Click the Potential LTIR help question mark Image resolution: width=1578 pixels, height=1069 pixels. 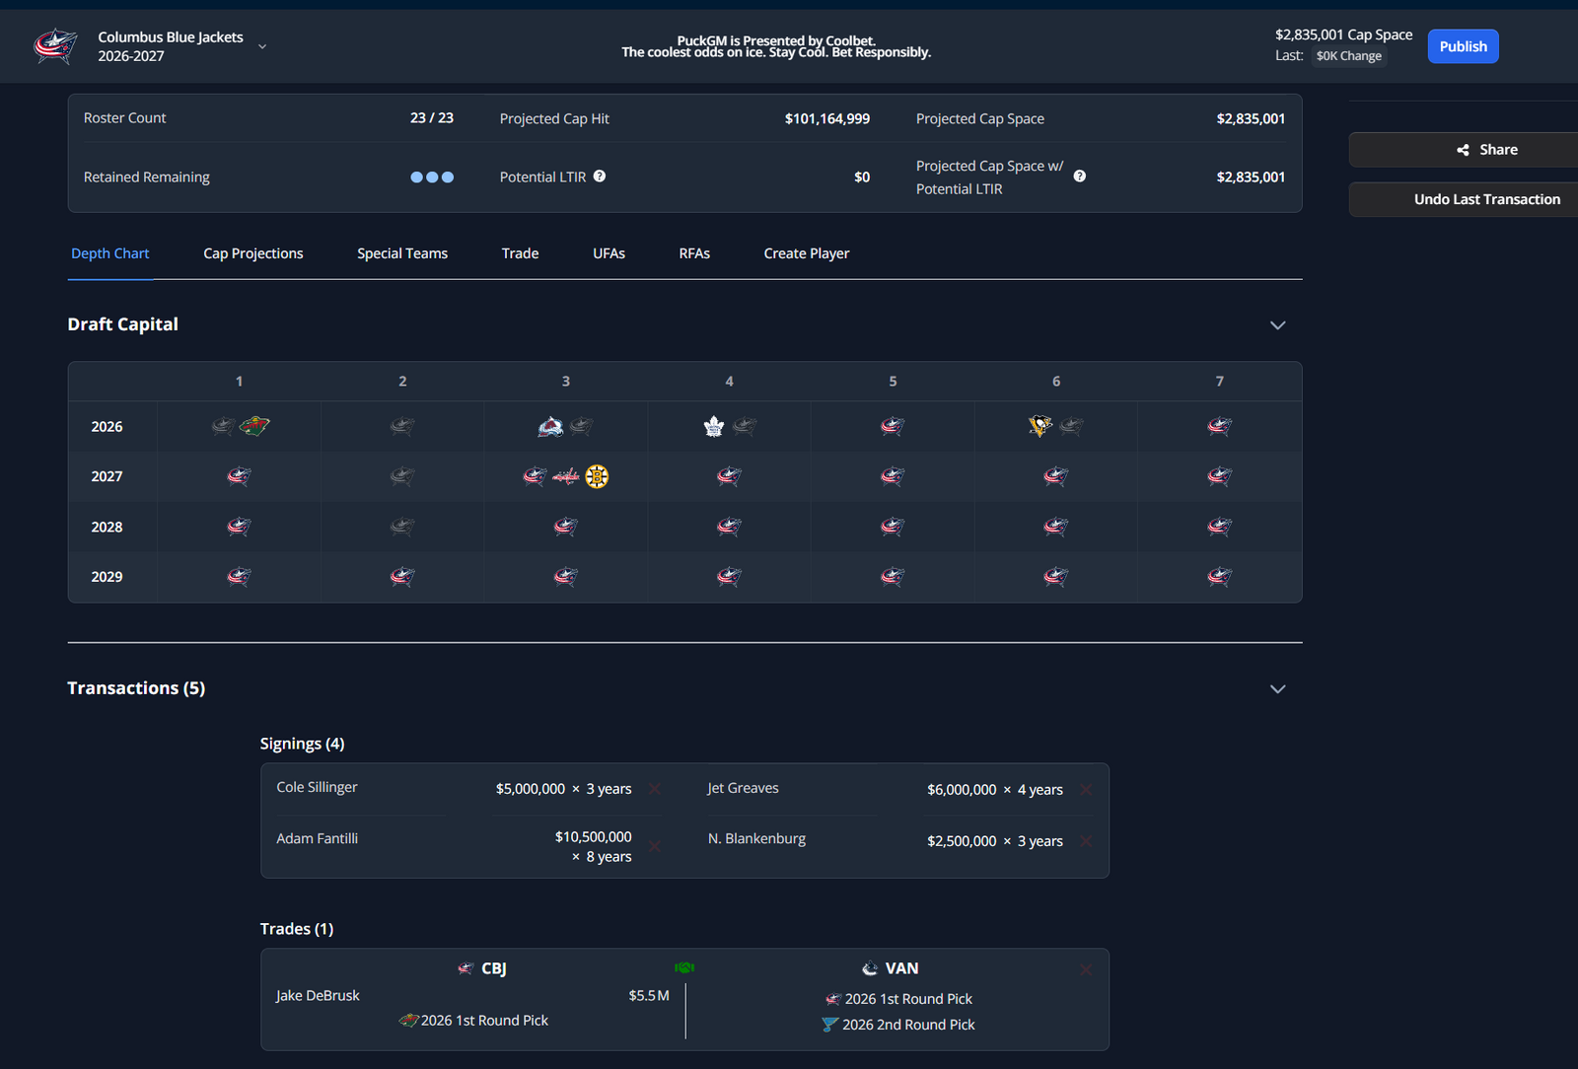[x=600, y=177]
